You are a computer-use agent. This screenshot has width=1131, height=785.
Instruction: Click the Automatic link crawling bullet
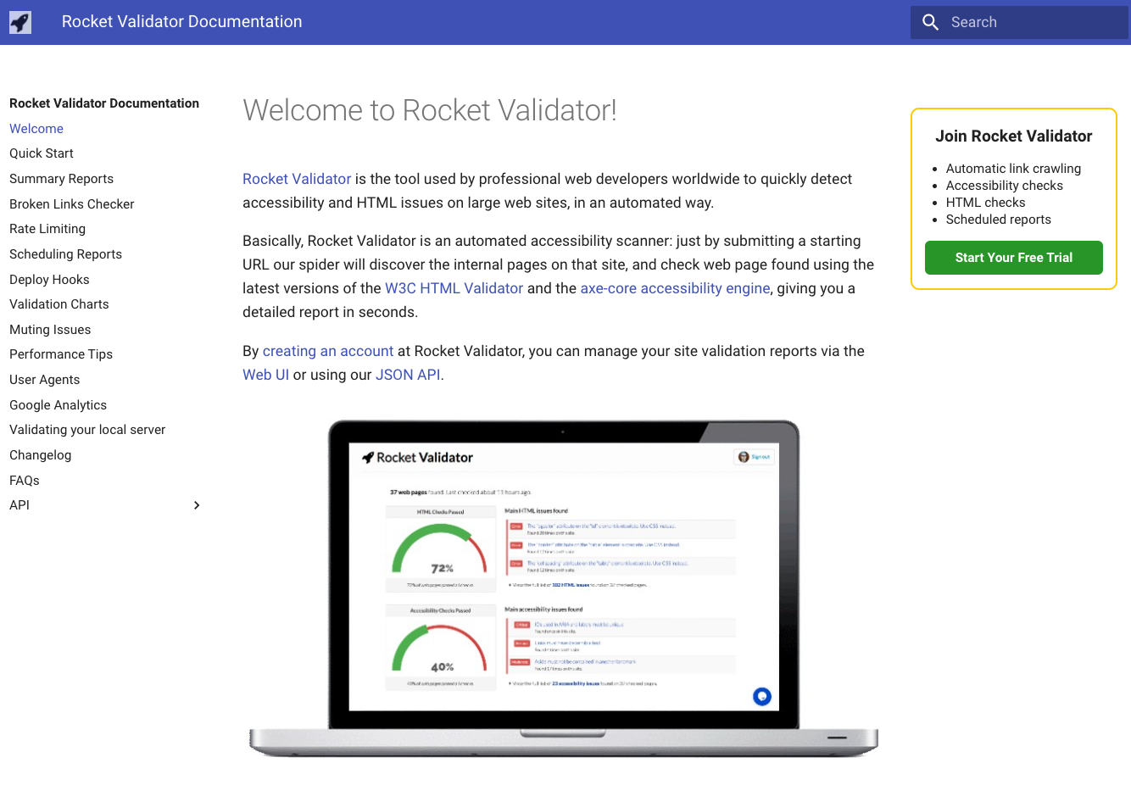coord(1013,169)
